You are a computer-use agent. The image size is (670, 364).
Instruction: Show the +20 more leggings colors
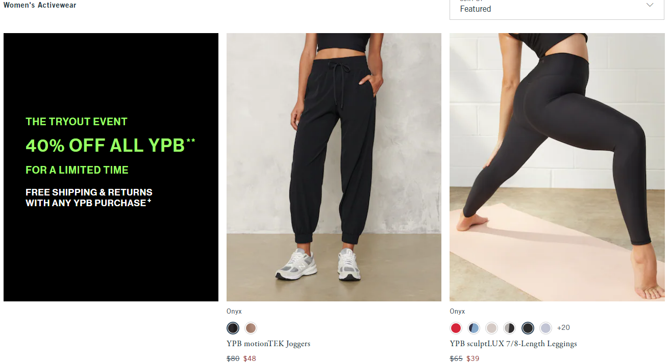click(x=563, y=328)
